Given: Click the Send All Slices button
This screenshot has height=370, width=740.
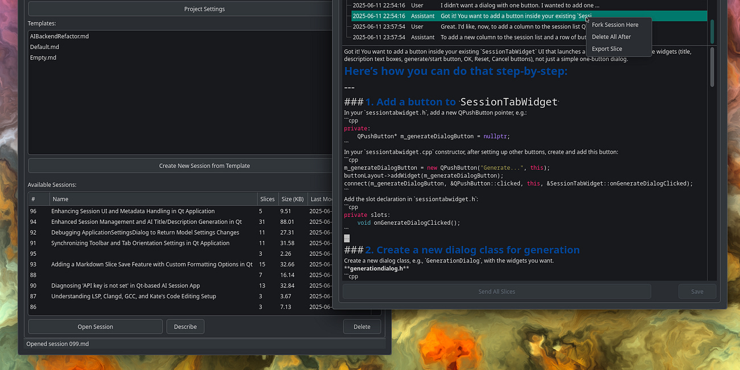Looking at the screenshot, I should point(496,291).
